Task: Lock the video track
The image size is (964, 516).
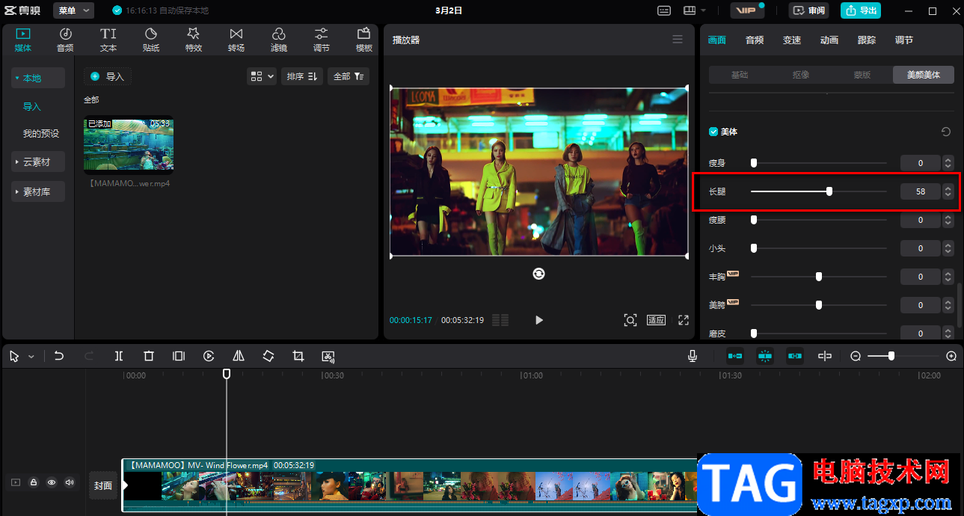Action: [x=34, y=483]
